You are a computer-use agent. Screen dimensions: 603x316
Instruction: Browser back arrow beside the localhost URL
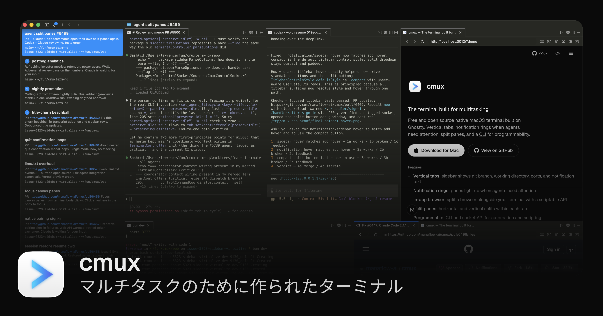pos(407,42)
